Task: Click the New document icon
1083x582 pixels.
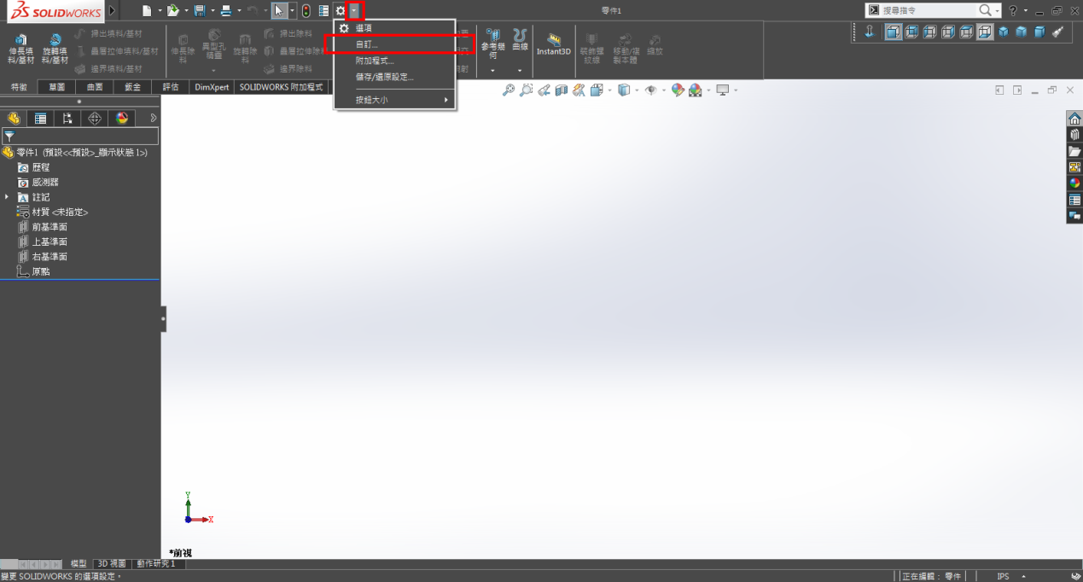Action: (147, 10)
